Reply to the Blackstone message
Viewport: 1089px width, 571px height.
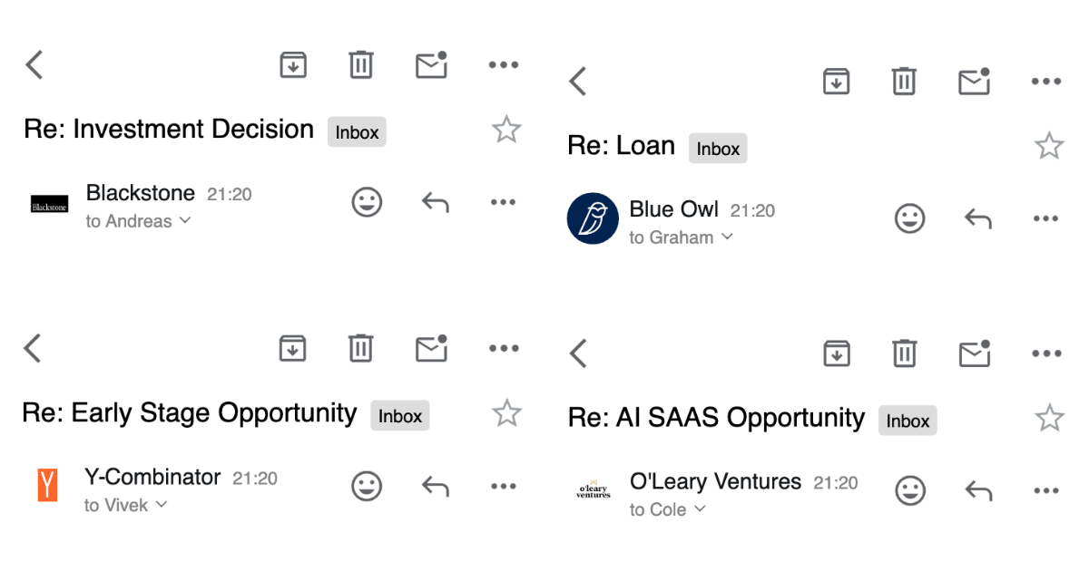coord(436,202)
